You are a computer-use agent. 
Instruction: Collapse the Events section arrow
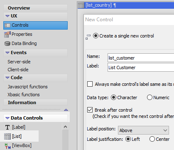(x=7, y=52)
